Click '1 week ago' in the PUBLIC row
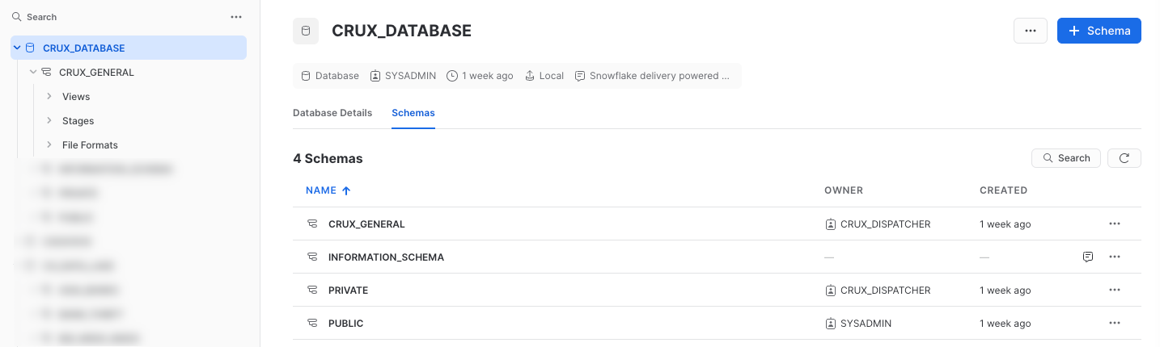The height and width of the screenshot is (347, 1160). click(x=1005, y=324)
